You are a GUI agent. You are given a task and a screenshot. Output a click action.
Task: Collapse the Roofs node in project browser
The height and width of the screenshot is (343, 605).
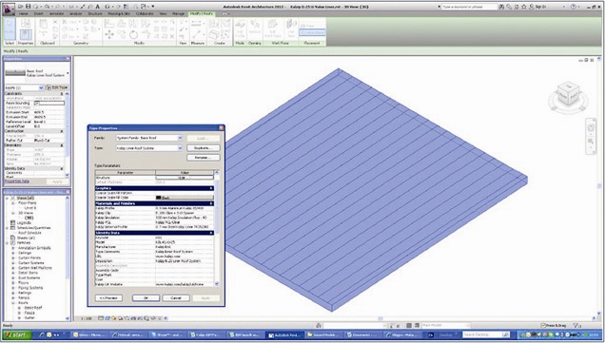[x=13, y=303]
